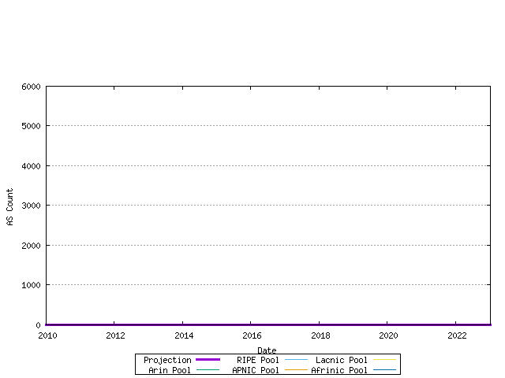
Task: Click the 1000 y-axis tick label
Action: pyautogui.click(x=32, y=285)
